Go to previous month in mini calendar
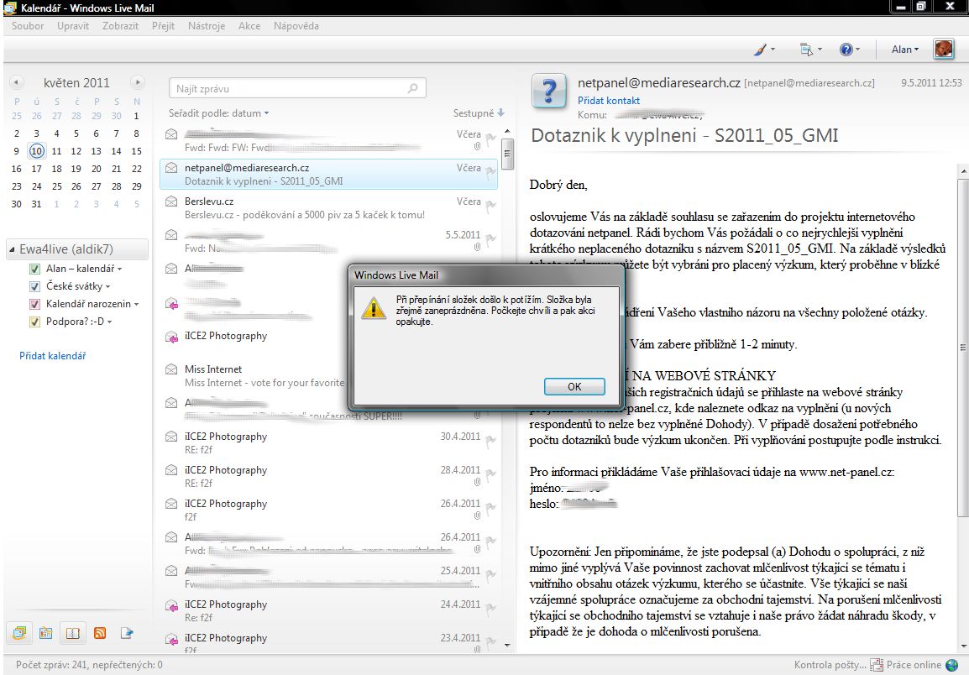Viewport: 969px width, 675px height. (16, 82)
